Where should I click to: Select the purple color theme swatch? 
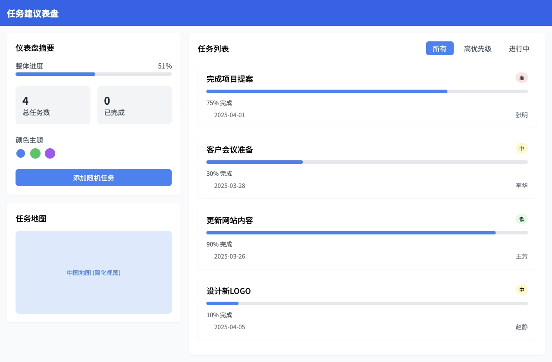tap(50, 153)
